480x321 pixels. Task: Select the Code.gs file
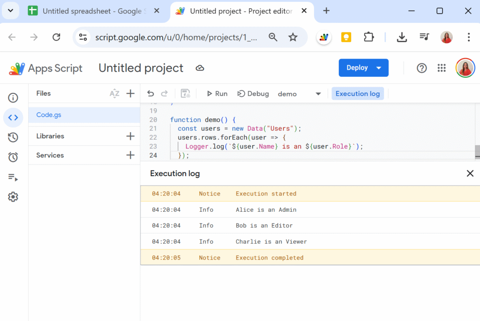pyautogui.click(x=49, y=115)
